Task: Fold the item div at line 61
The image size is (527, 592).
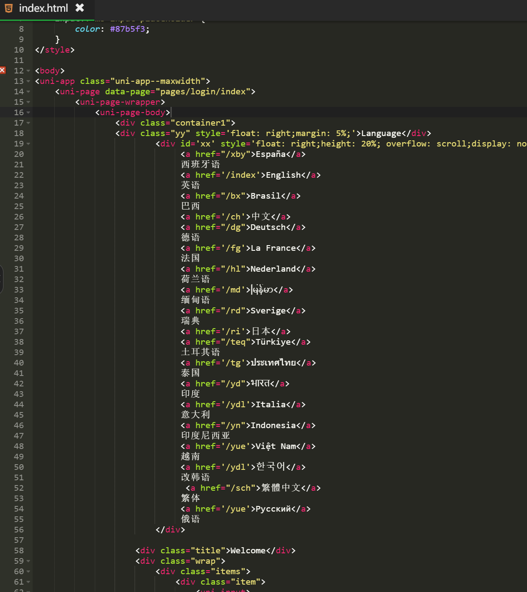Action: (28, 582)
